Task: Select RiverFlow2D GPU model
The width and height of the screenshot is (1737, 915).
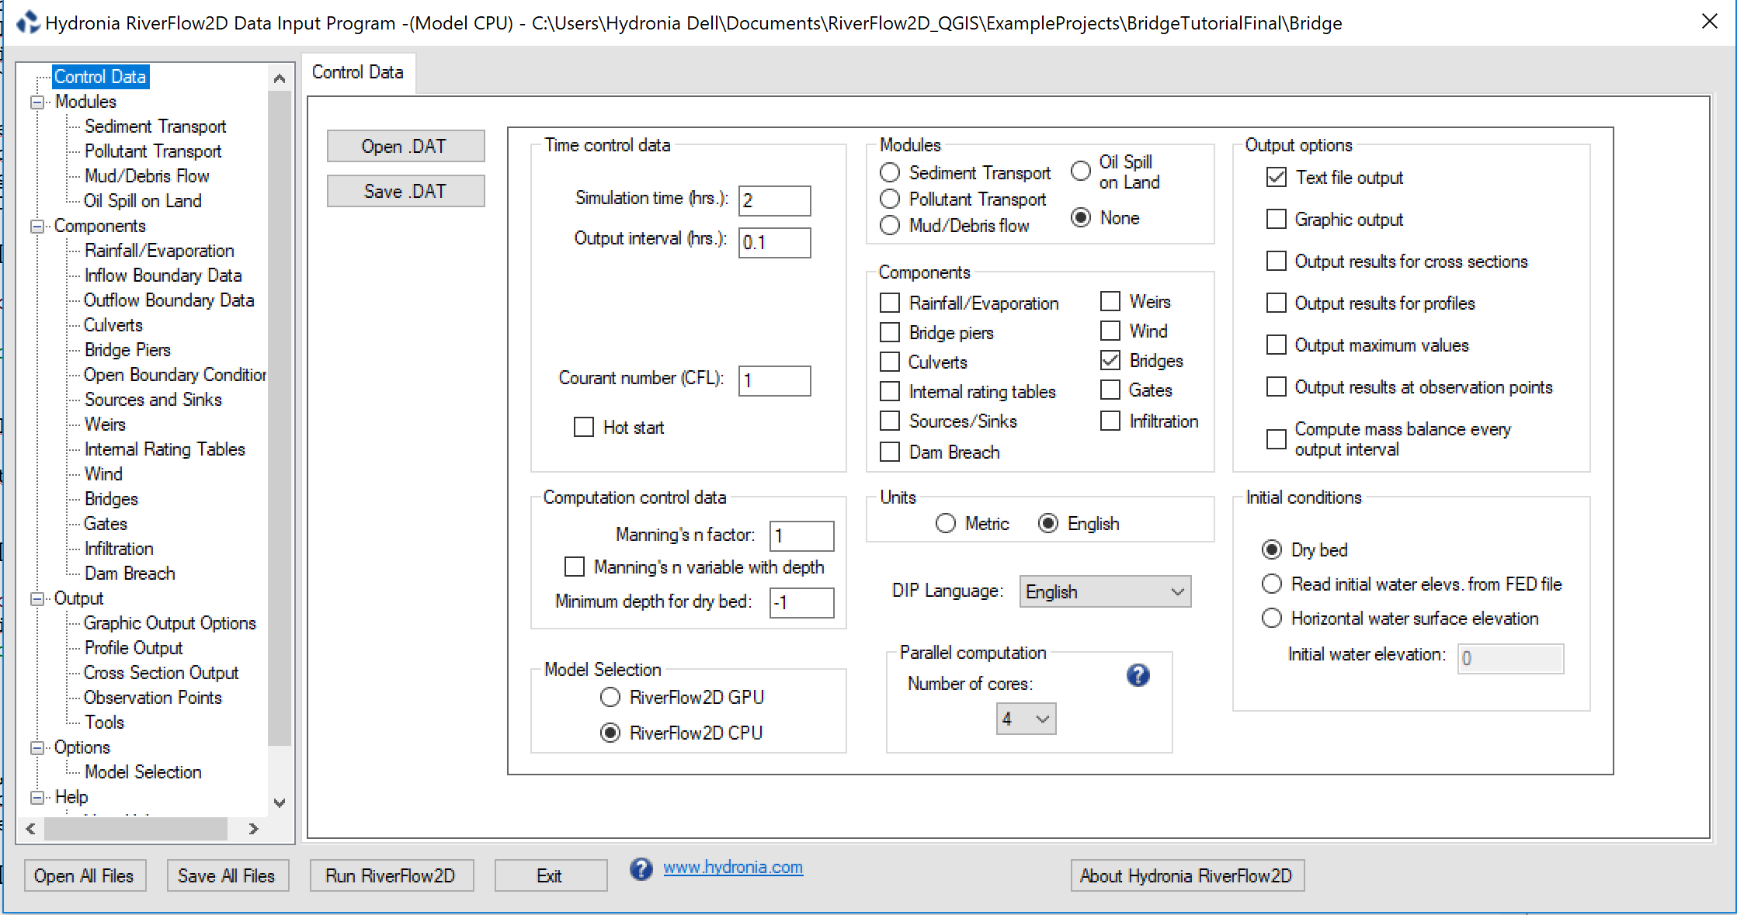Action: click(610, 697)
